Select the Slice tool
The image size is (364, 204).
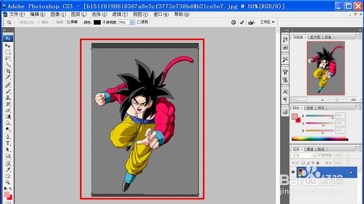pyautogui.click(x=8, y=77)
